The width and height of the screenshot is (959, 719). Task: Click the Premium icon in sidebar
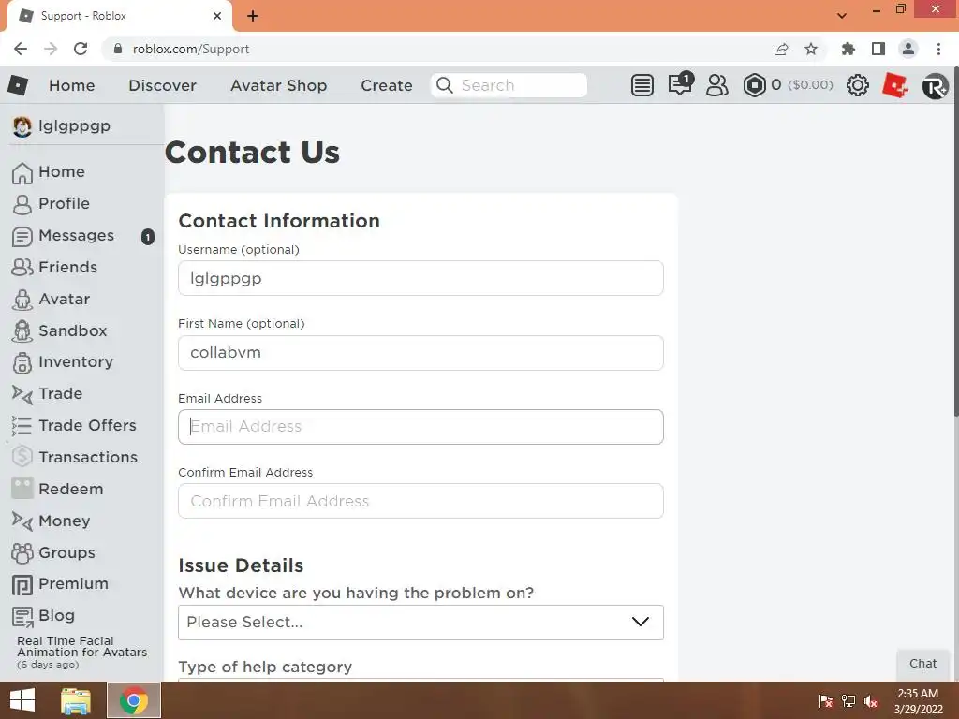point(22,585)
